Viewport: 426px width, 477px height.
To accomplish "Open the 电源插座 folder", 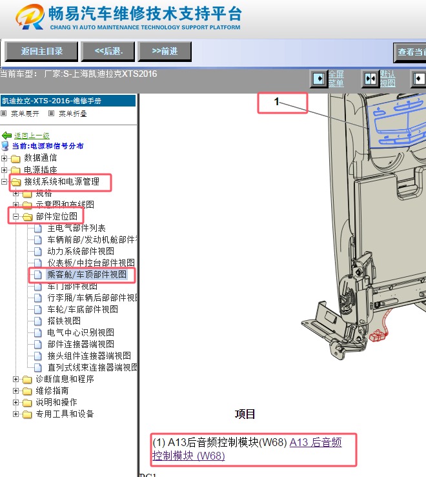I will coord(40,170).
